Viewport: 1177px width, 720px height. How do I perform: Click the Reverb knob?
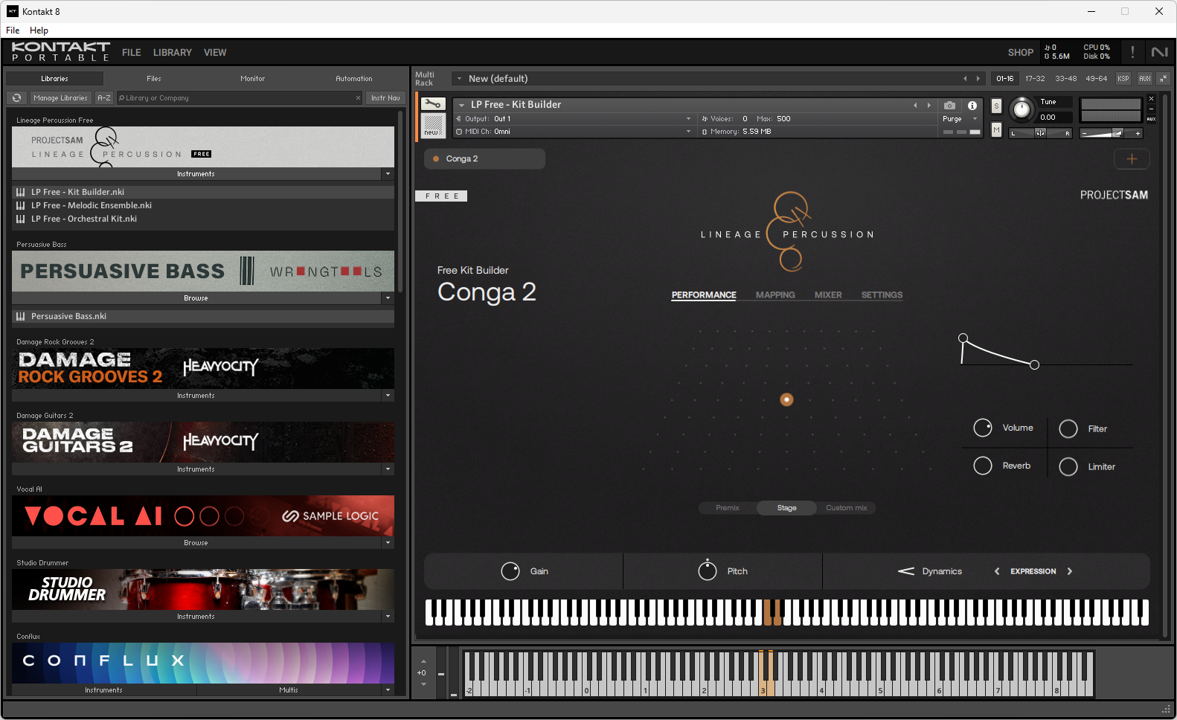[983, 466]
